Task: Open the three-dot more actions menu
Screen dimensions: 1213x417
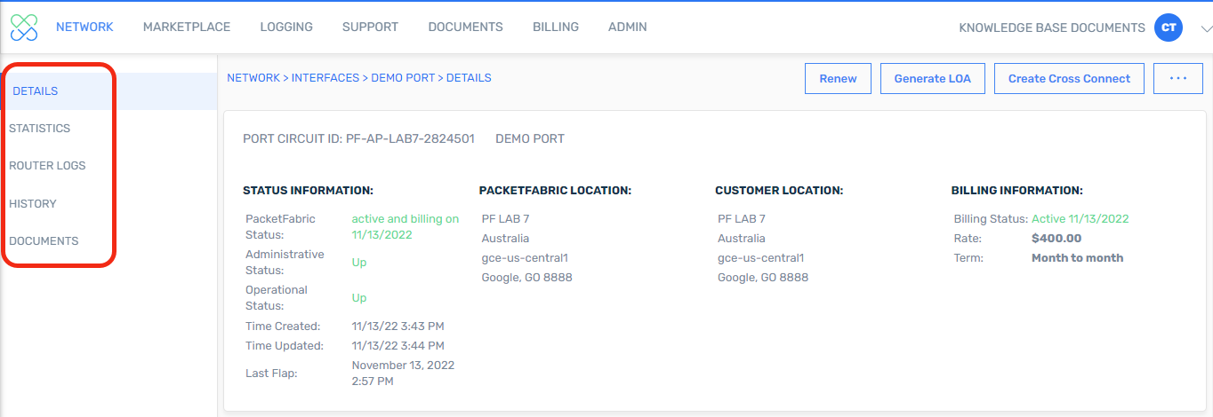Action: coord(1178,78)
